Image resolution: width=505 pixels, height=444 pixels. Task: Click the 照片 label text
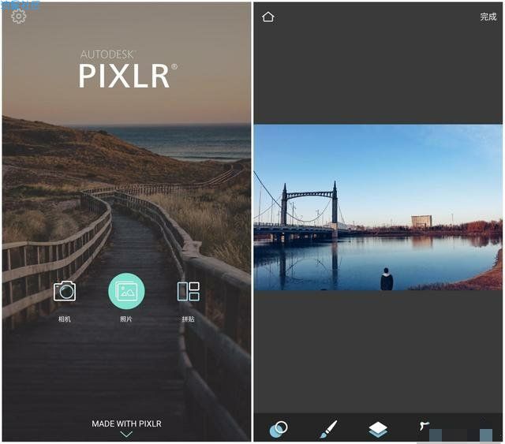point(126,319)
